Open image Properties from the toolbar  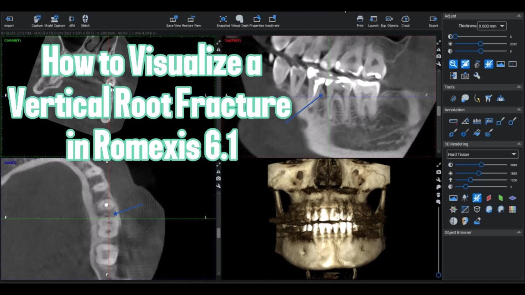[x=257, y=21]
